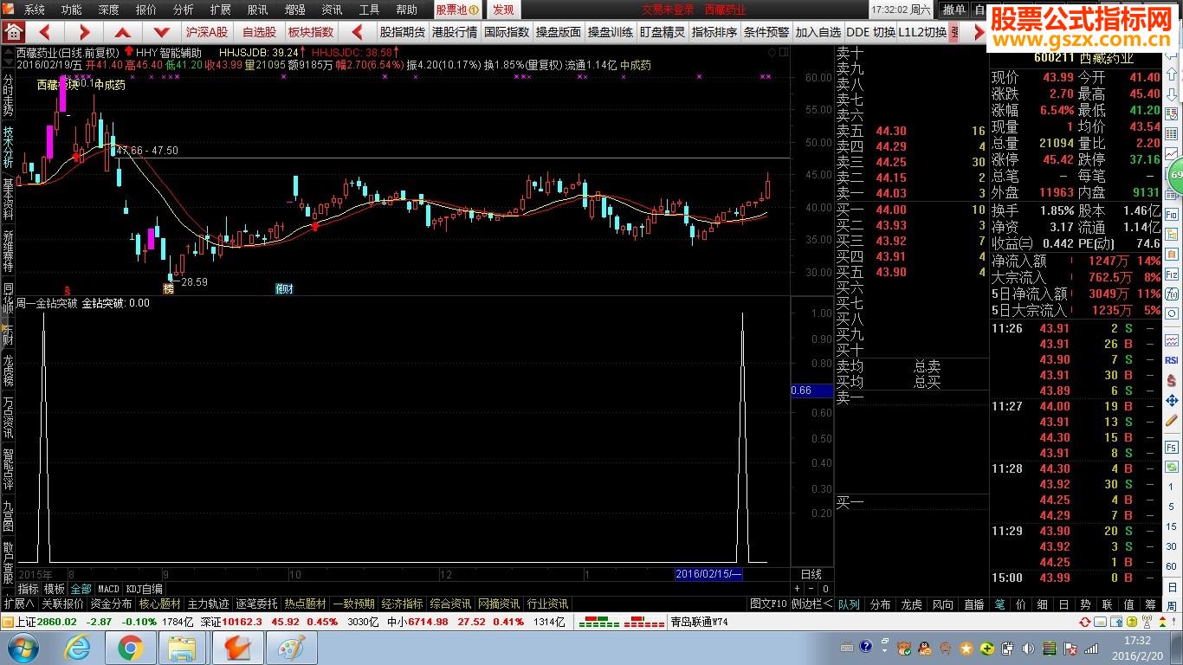Select the 队列 tab in order panel
Viewport: 1183px width, 665px height.
point(849,604)
